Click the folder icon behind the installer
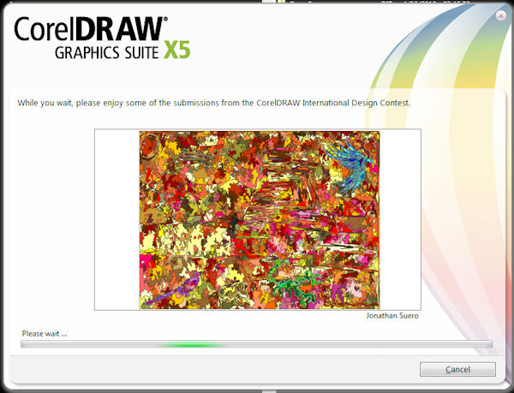This screenshot has height=393, width=514. 283,3
